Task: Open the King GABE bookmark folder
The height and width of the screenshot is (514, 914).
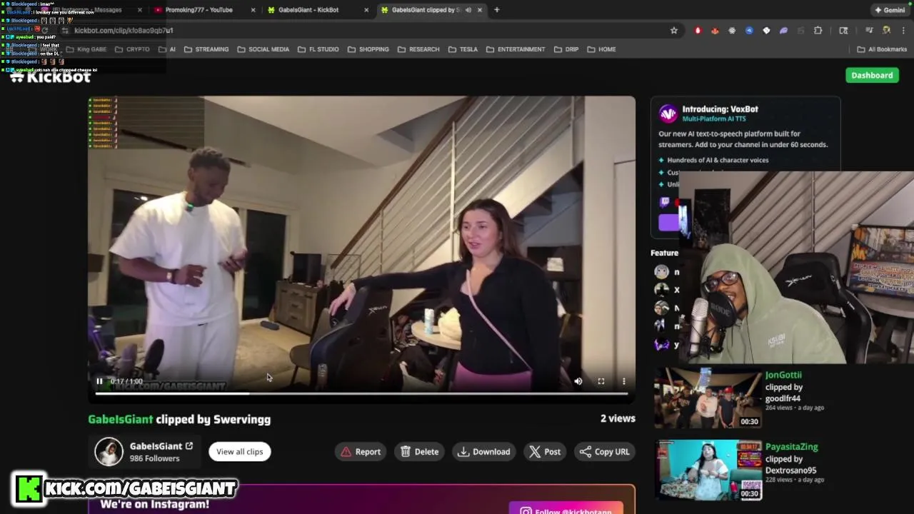Action: (86, 49)
